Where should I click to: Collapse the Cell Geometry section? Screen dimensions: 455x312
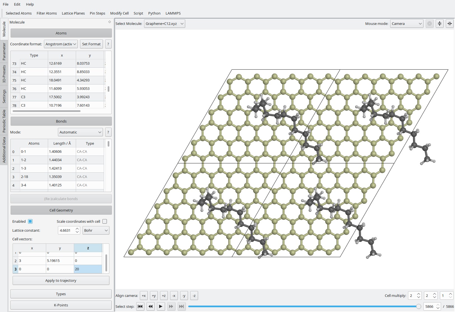pos(61,210)
